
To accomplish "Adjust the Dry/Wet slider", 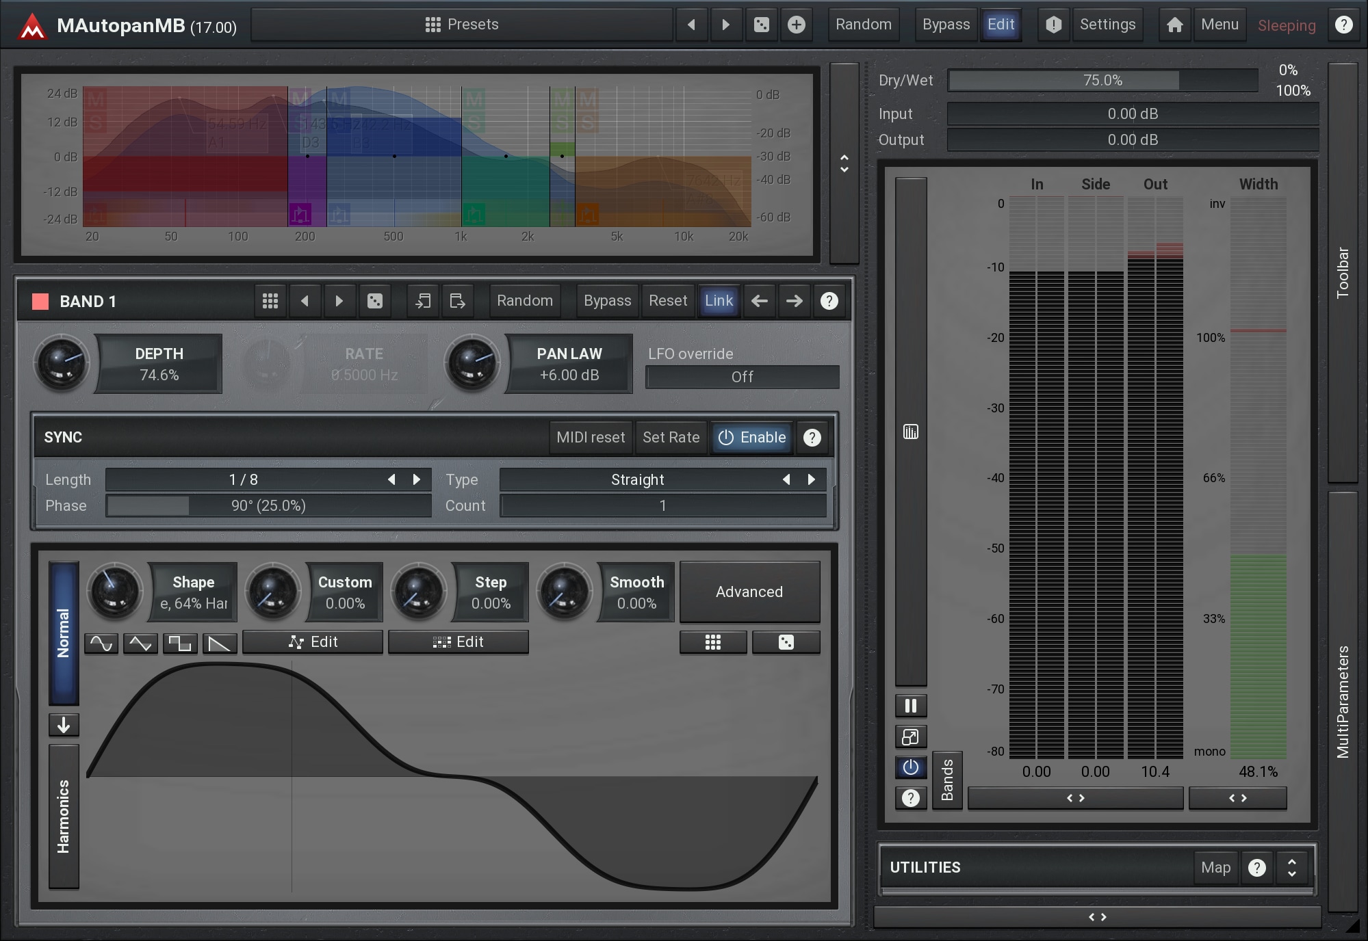I will 1102,81.
